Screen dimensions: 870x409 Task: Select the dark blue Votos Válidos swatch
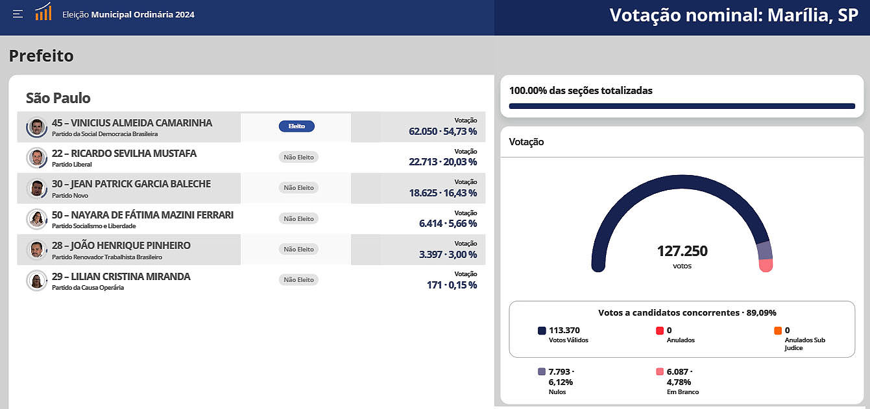(x=542, y=331)
